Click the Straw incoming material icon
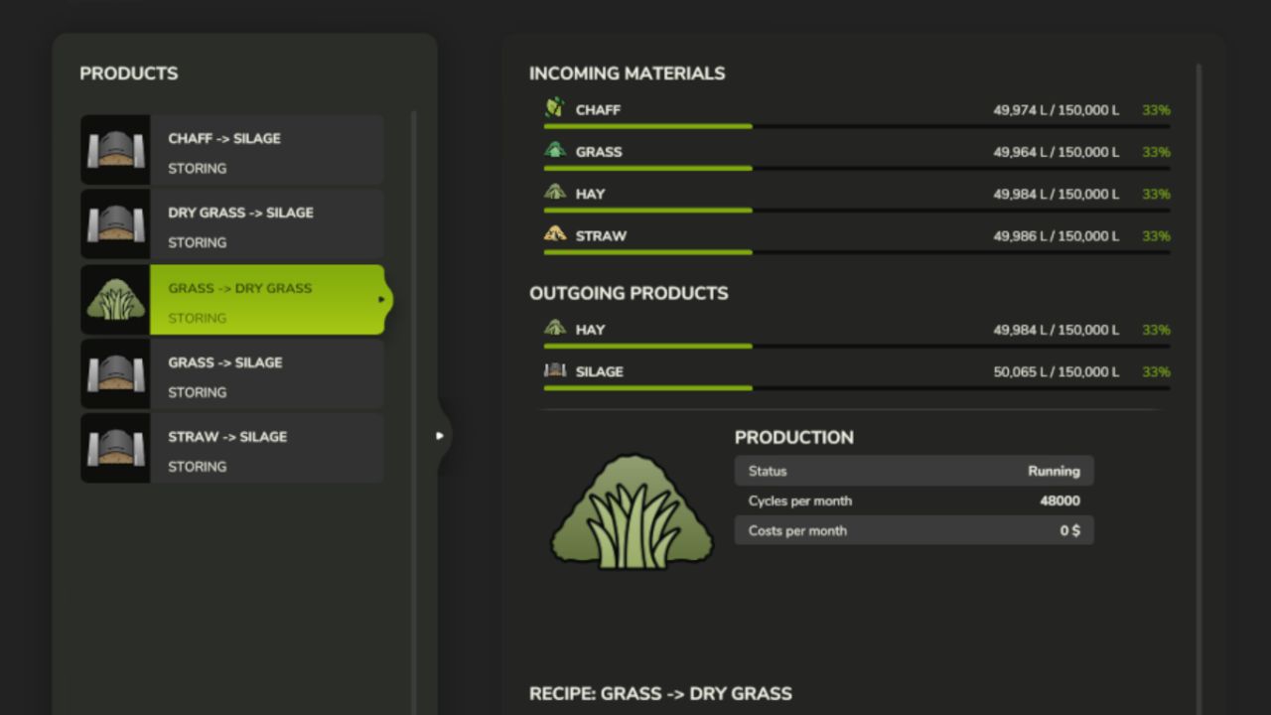Viewport: 1271px width, 715px height. pyautogui.click(x=555, y=234)
